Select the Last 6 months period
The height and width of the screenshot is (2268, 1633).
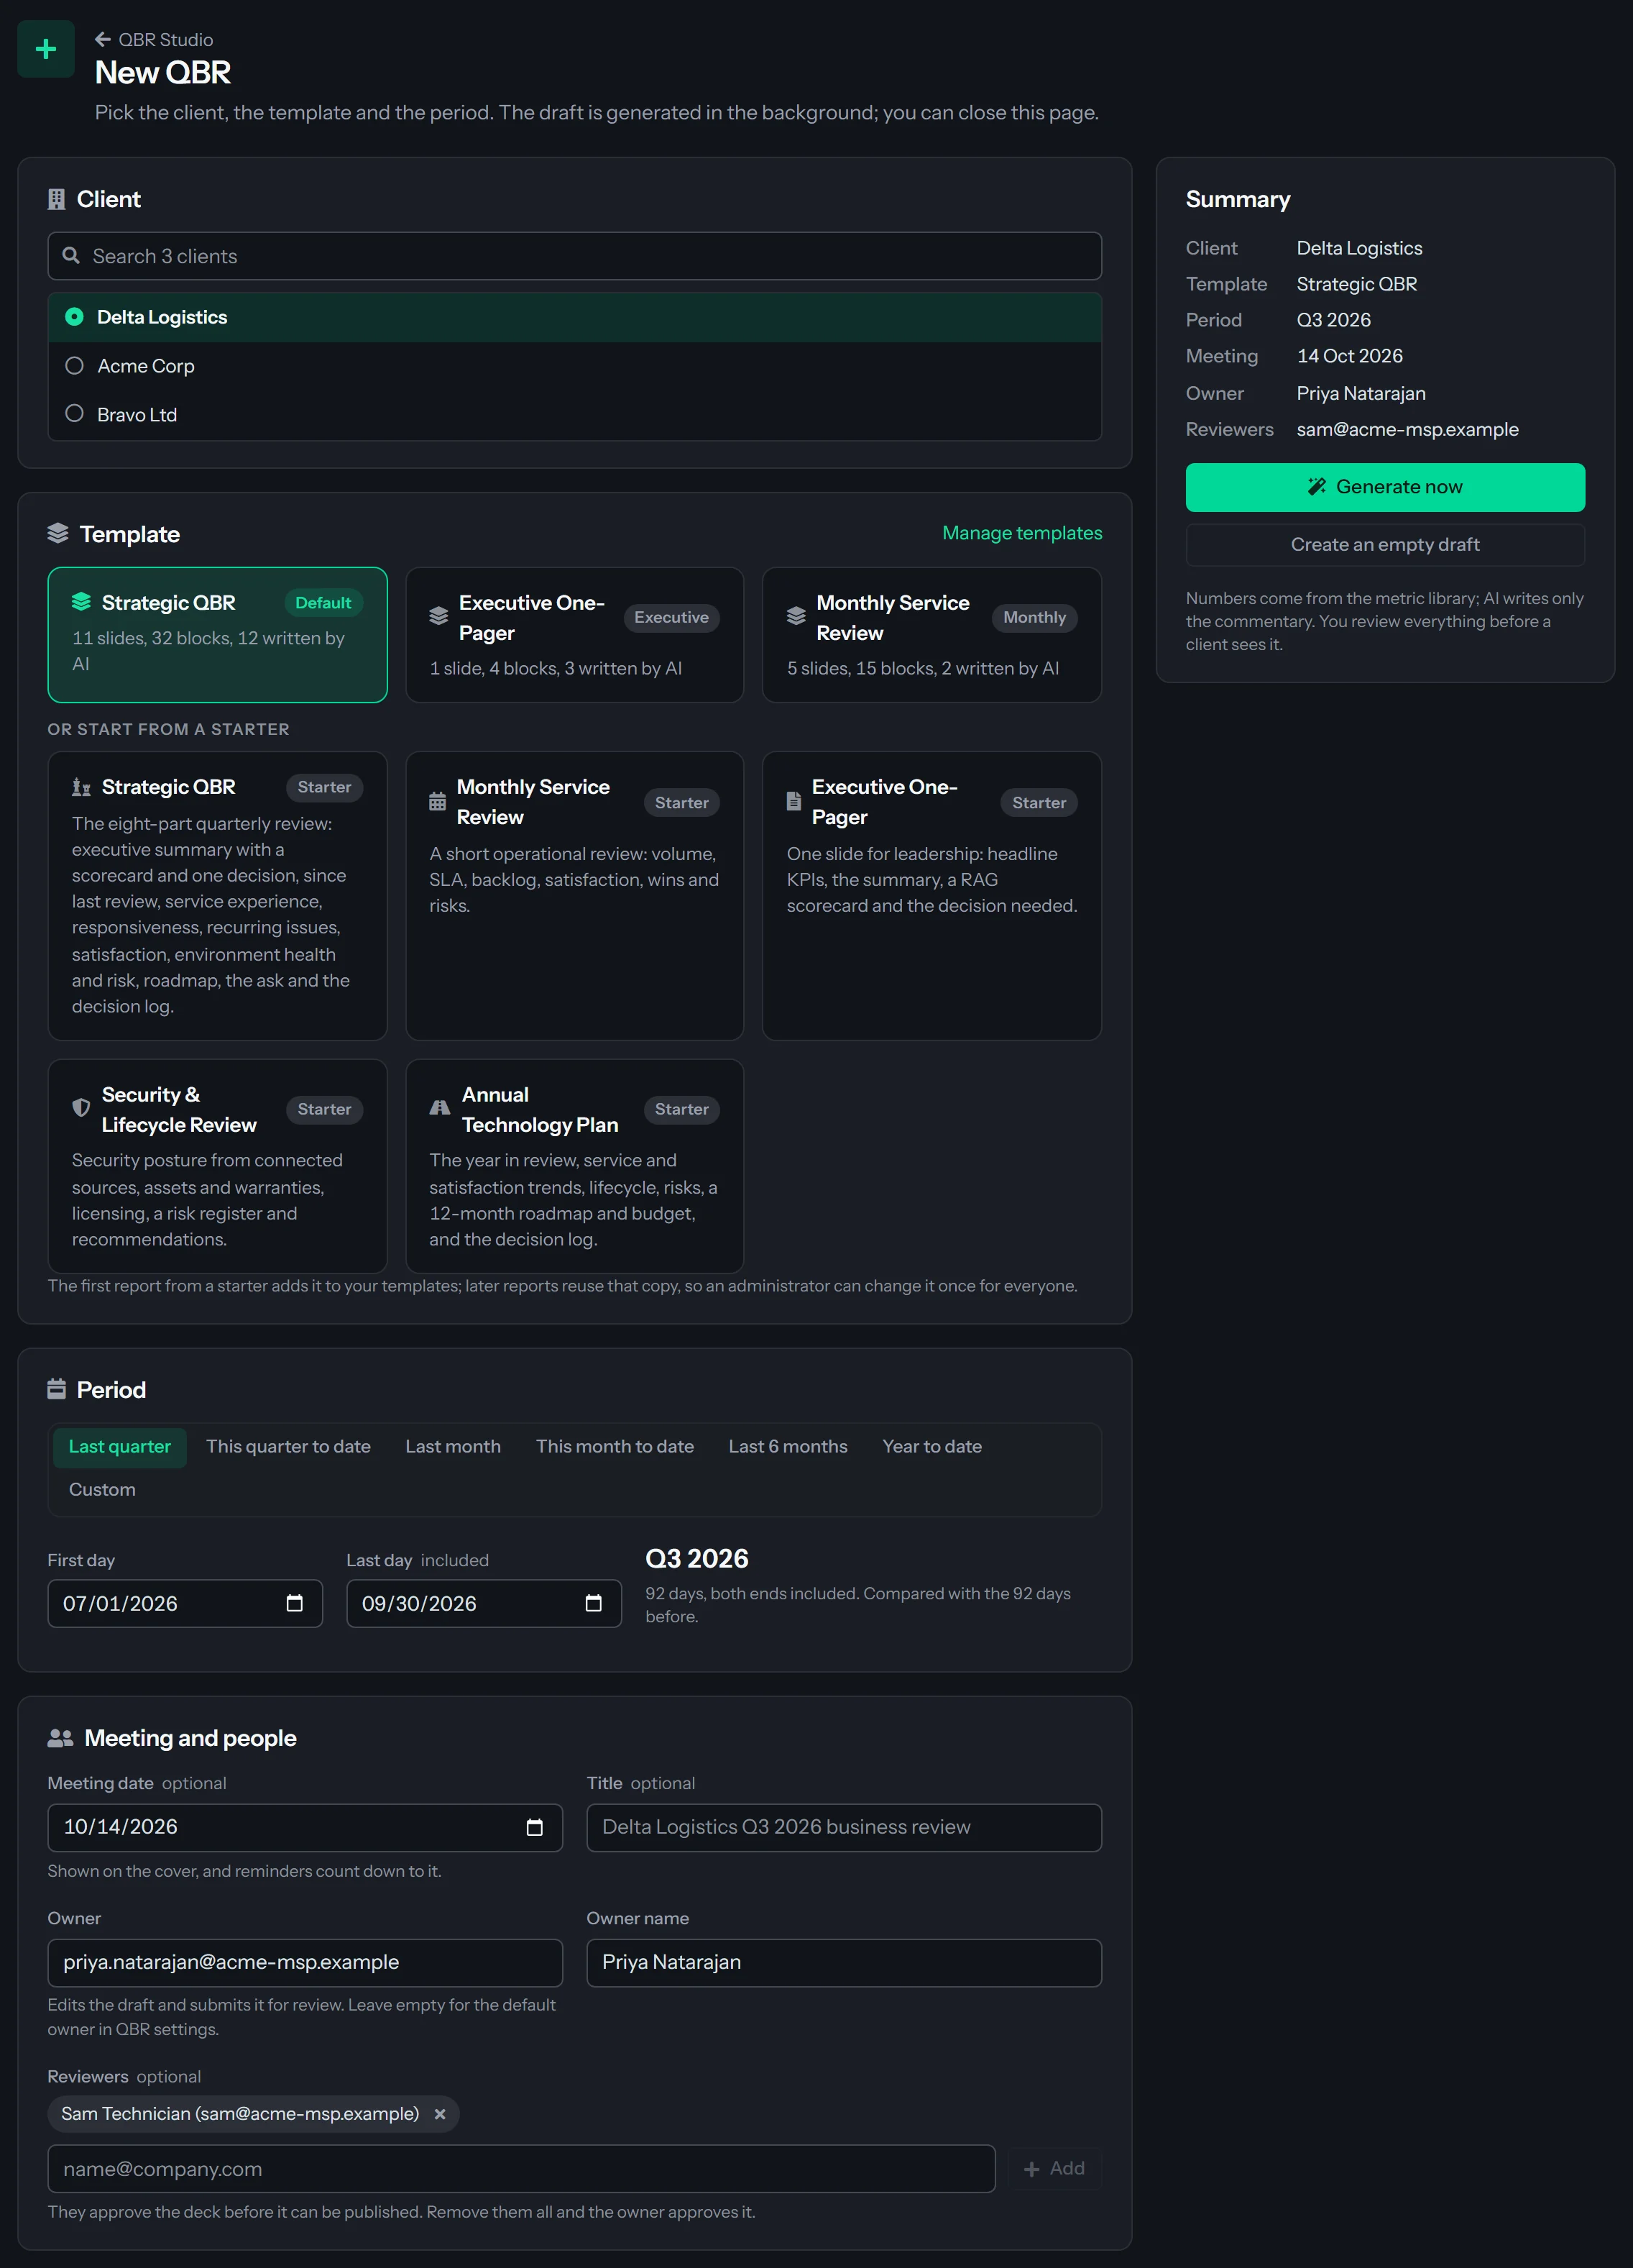(788, 1446)
